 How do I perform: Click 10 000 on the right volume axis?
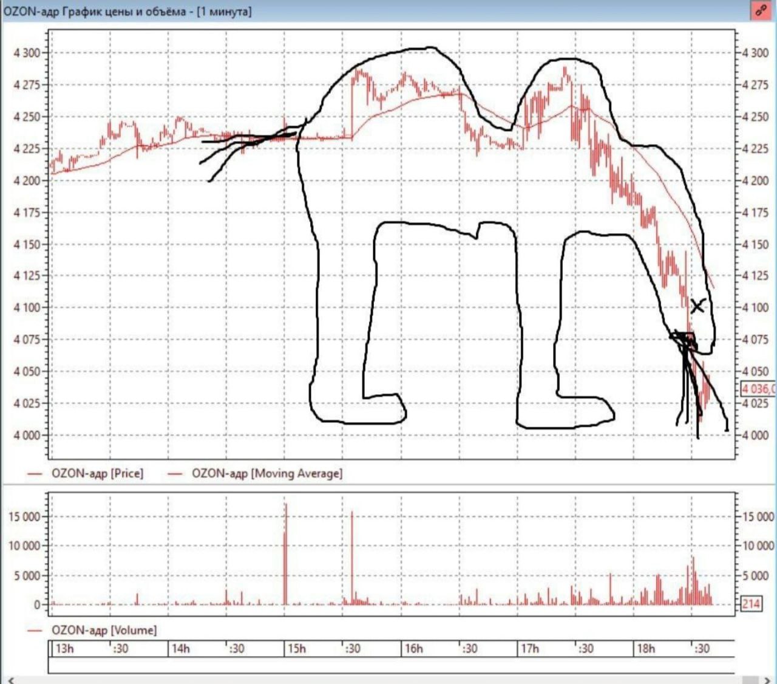[758, 545]
